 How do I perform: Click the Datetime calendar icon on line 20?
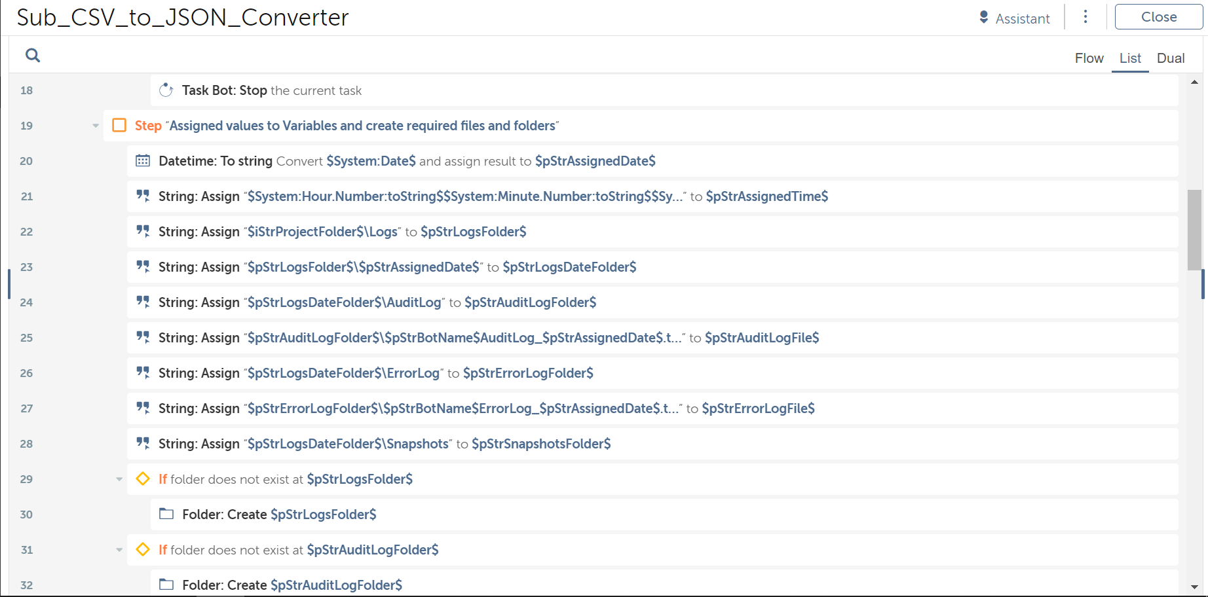point(143,161)
